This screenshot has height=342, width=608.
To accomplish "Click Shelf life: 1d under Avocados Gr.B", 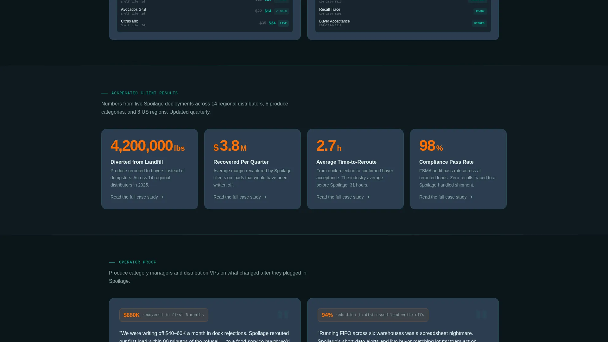I will (x=133, y=14).
